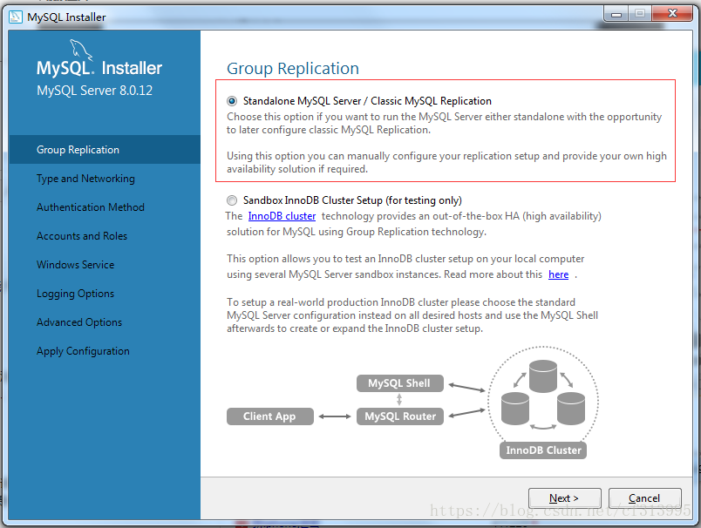Maximize the MySQL Installer window

[x=640, y=14]
